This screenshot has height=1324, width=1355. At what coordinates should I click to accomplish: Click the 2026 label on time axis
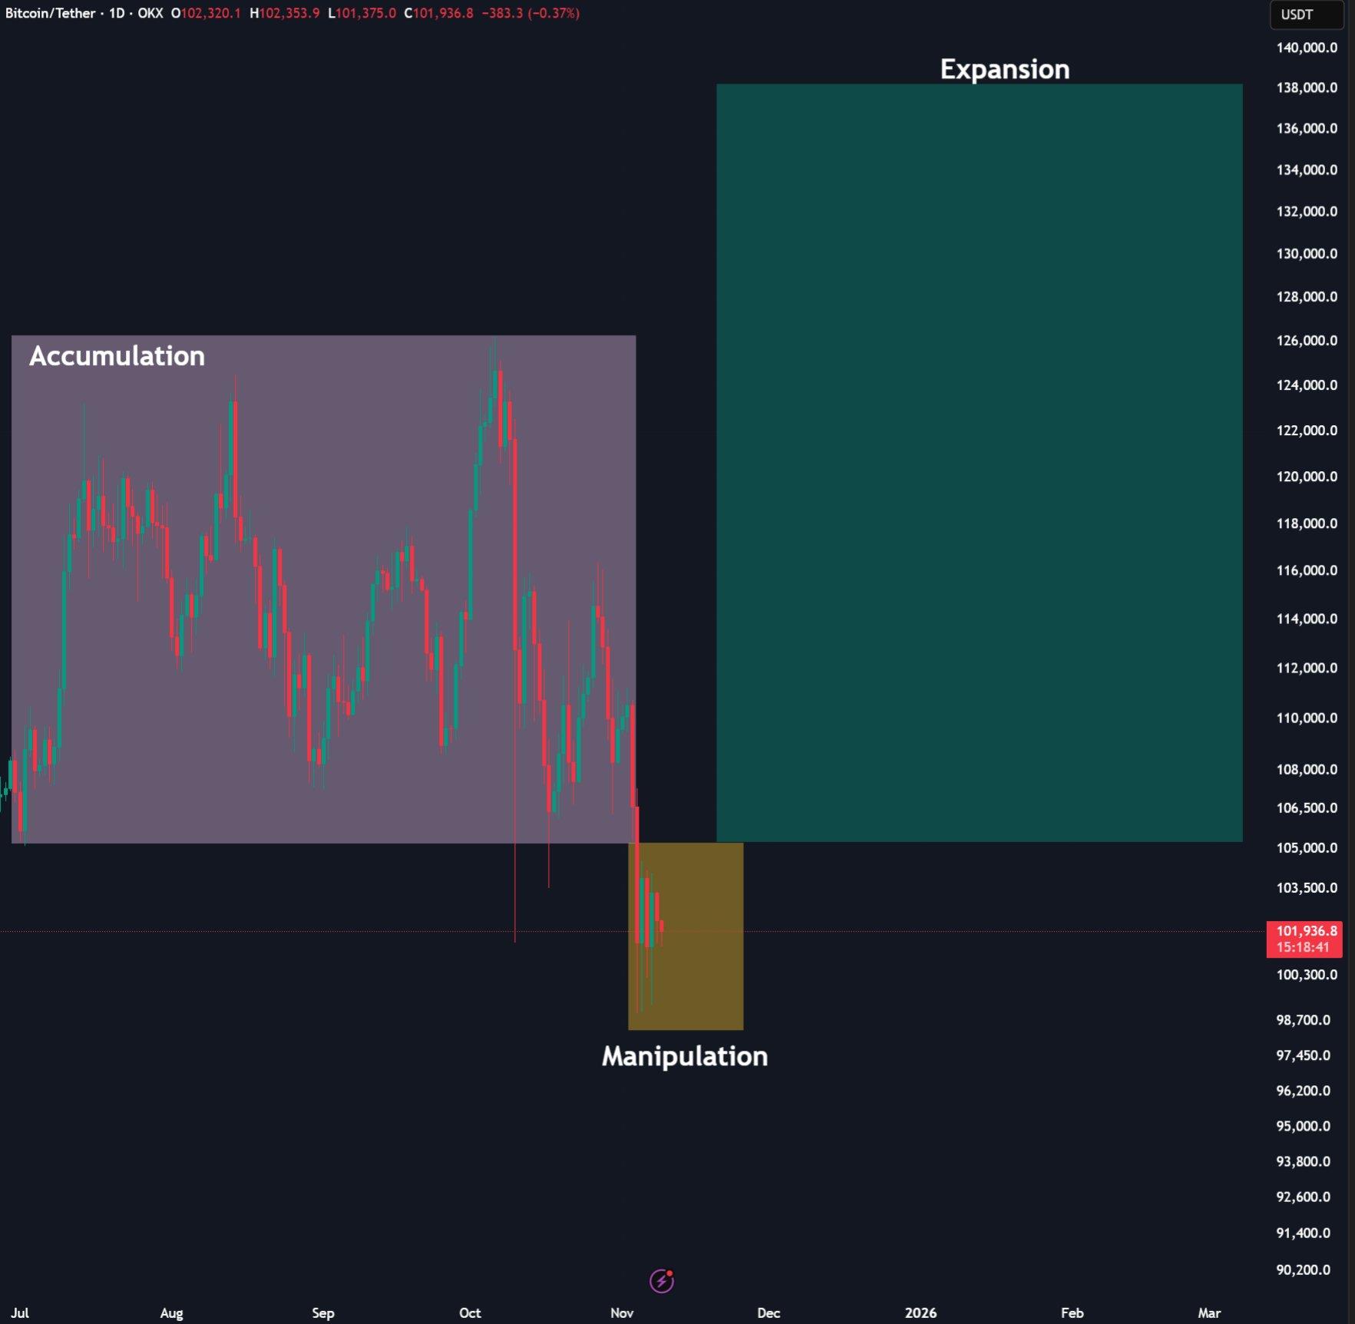(920, 1312)
